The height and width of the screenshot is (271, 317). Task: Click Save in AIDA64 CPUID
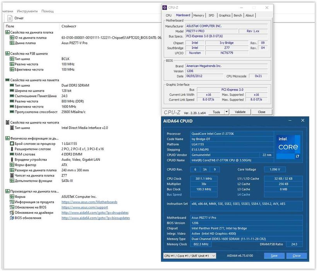point(274,256)
